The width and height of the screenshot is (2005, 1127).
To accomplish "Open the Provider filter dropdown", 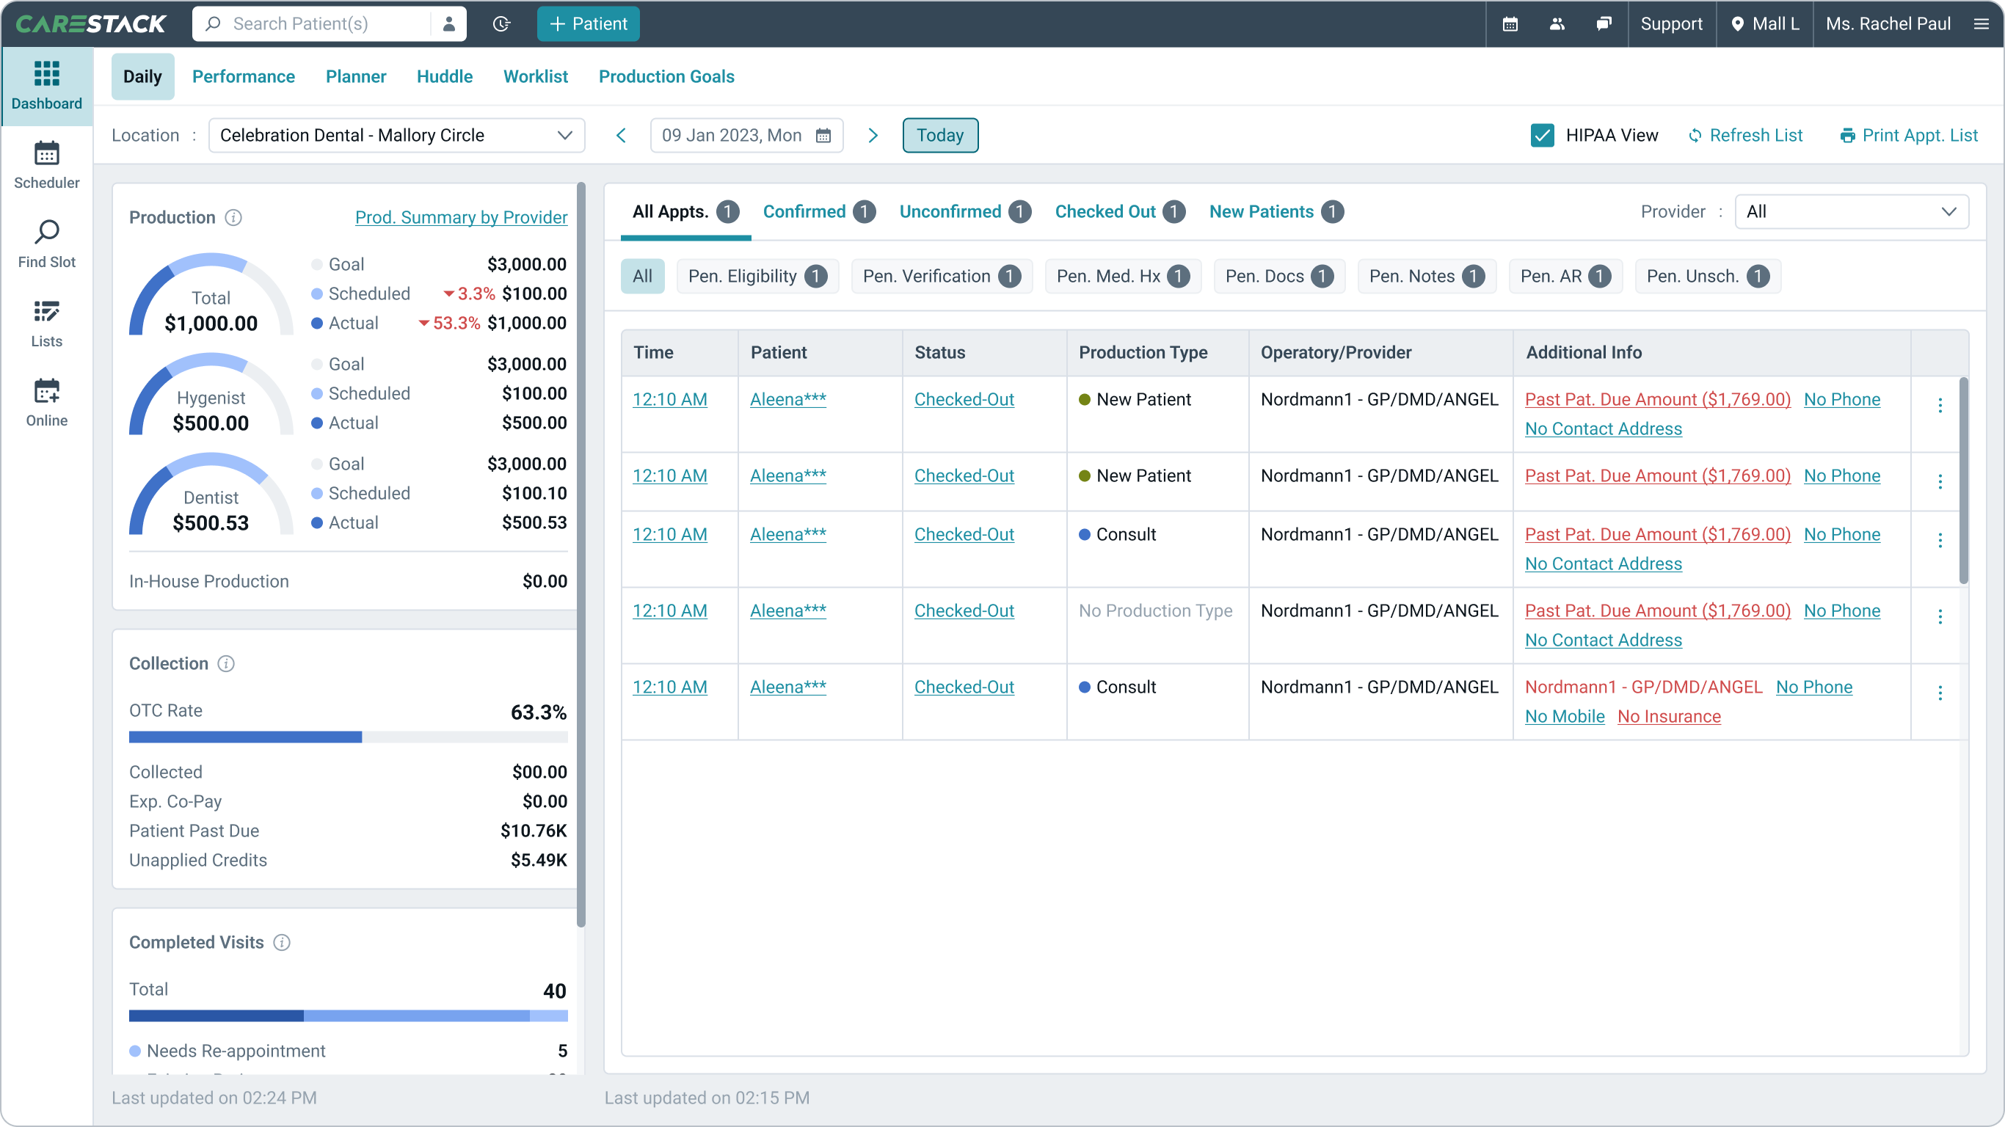I will (x=1852, y=212).
